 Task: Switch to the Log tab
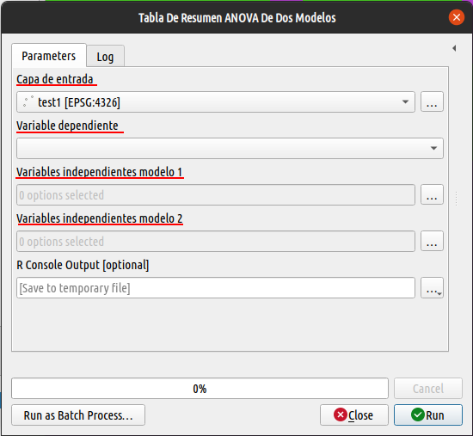[x=105, y=57]
